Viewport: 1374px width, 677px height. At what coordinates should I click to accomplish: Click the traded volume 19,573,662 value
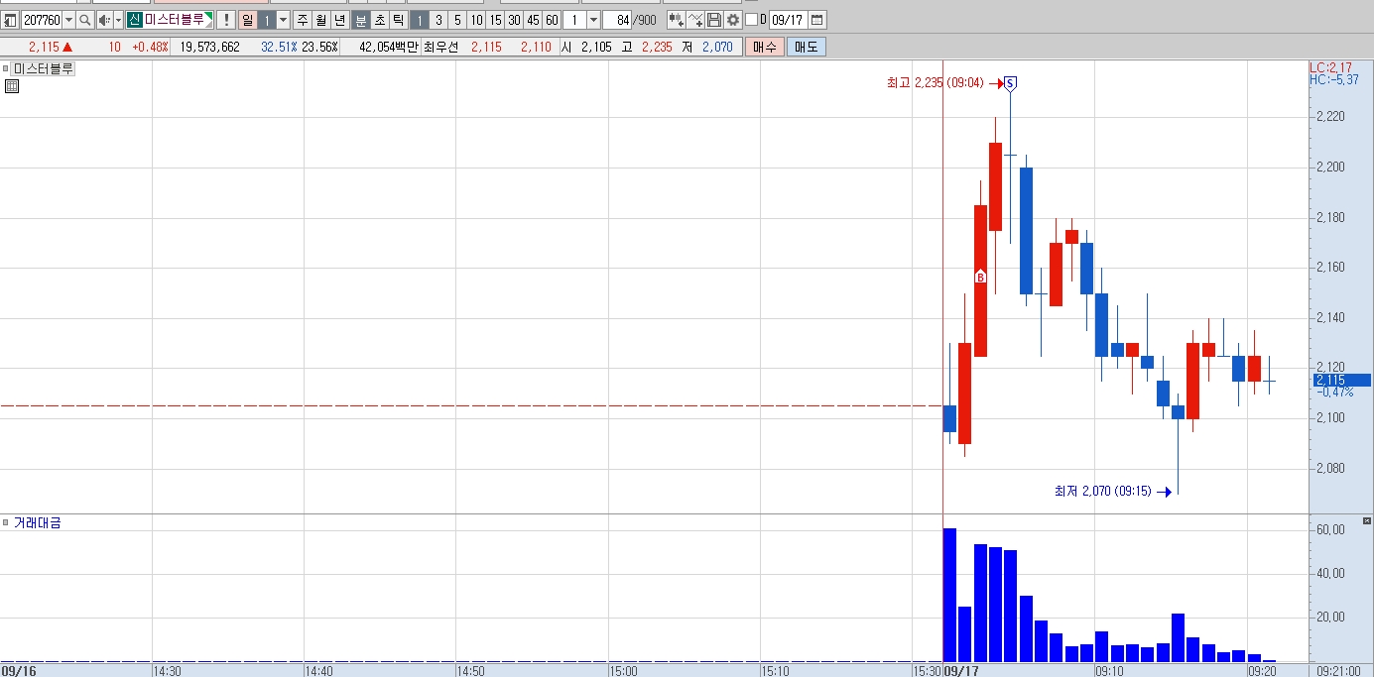(210, 47)
